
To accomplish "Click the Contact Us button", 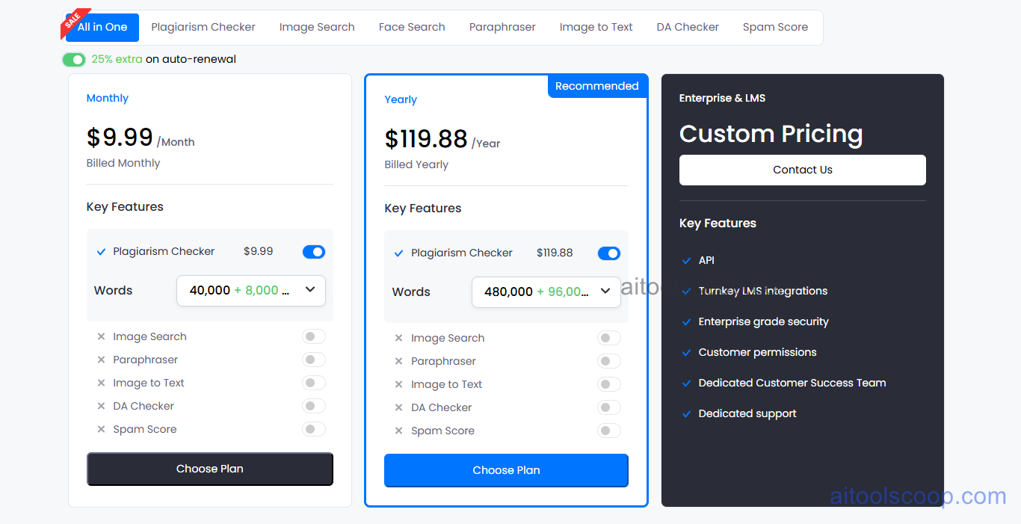I will [x=803, y=170].
